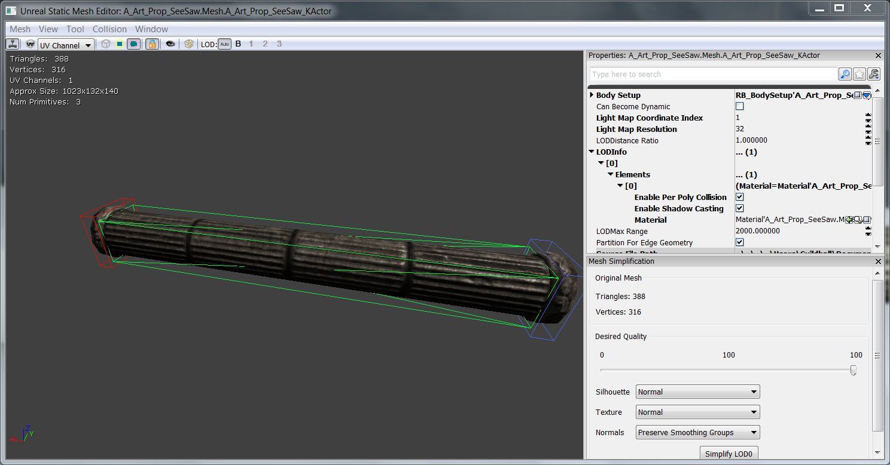Click the search magnifier icon in Properties
The image size is (890, 465).
(845, 74)
